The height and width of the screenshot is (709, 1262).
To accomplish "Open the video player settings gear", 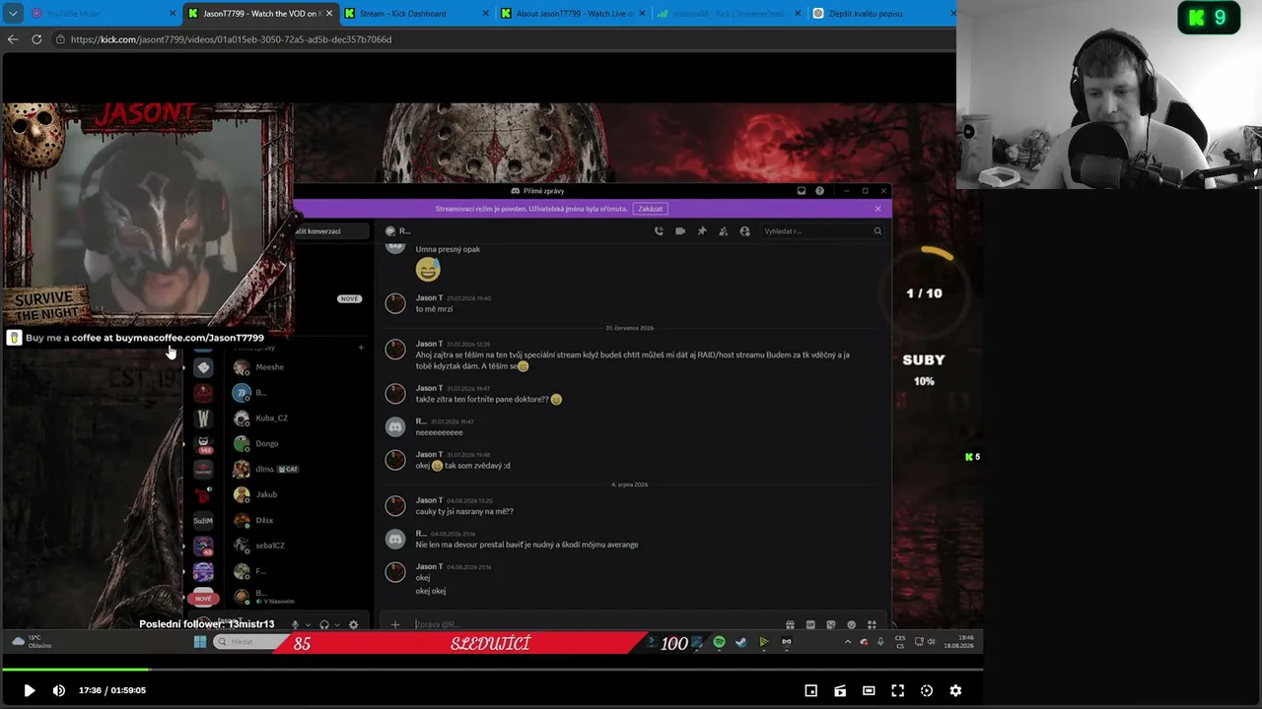I will point(955,690).
